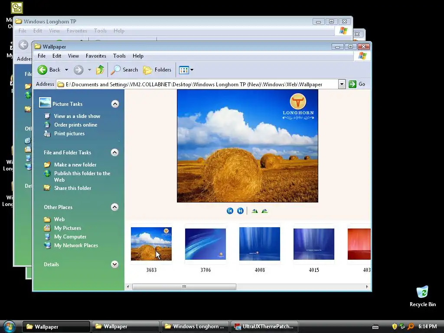
Task: Open the Back history dropdown arrow
Action: pos(66,70)
